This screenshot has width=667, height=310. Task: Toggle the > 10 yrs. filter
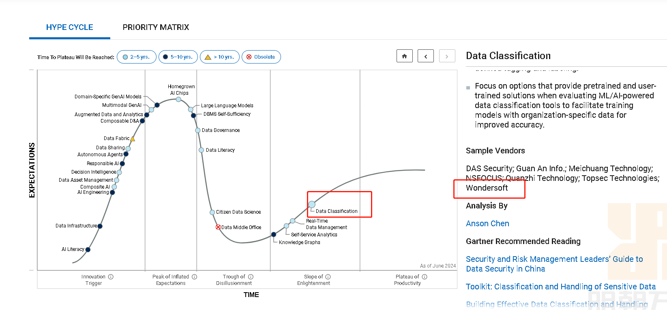[219, 57]
